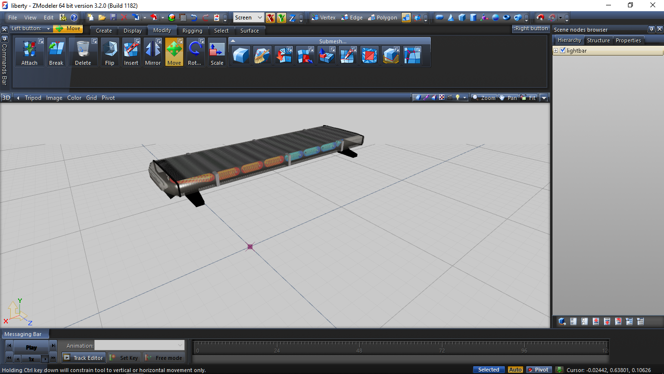Click the Delete trash can tool
Image resolution: width=664 pixels, height=374 pixels.
click(83, 52)
